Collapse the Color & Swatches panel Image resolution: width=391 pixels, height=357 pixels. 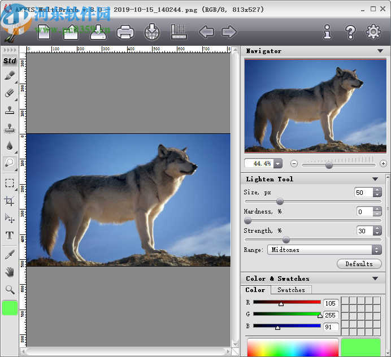[375, 278]
